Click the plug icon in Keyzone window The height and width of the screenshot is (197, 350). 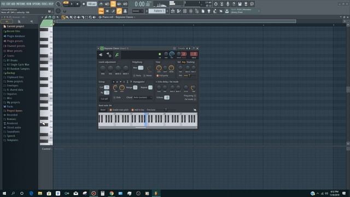[101, 55]
